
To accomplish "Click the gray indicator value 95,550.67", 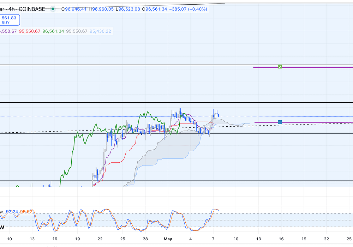I will pyautogui.click(x=77, y=31).
